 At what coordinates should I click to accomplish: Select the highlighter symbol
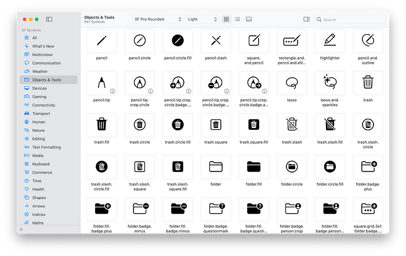330,41
